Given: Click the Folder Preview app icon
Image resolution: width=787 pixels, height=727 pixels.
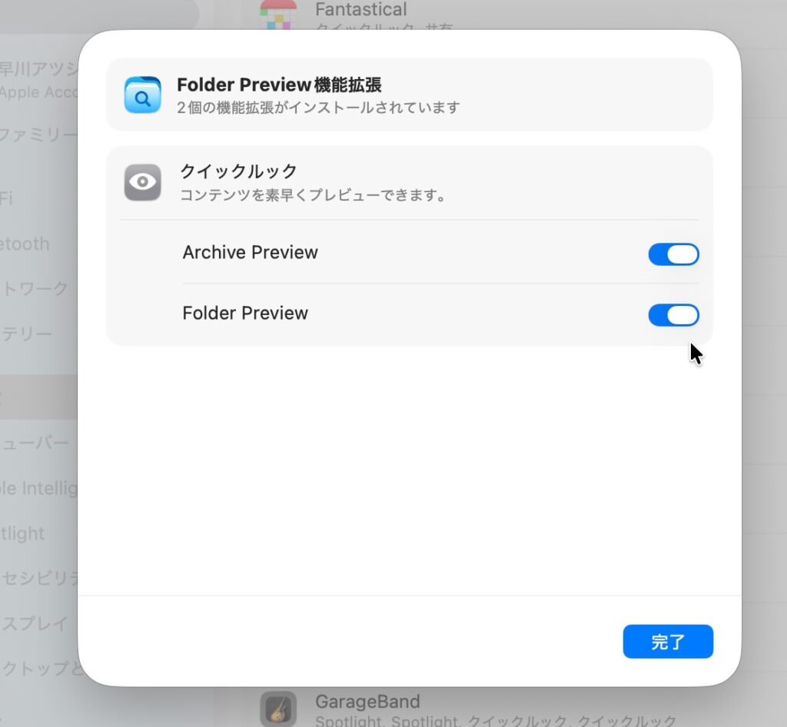Looking at the screenshot, I should (142, 95).
